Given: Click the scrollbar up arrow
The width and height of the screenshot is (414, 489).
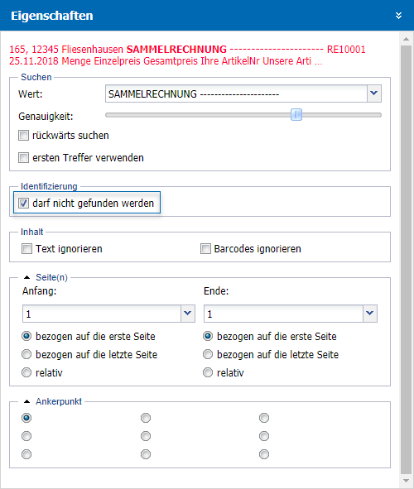Looking at the screenshot, I should point(406,39).
